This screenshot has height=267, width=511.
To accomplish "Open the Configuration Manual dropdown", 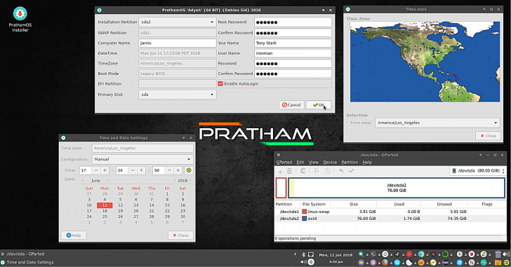I will tap(142, 159).
